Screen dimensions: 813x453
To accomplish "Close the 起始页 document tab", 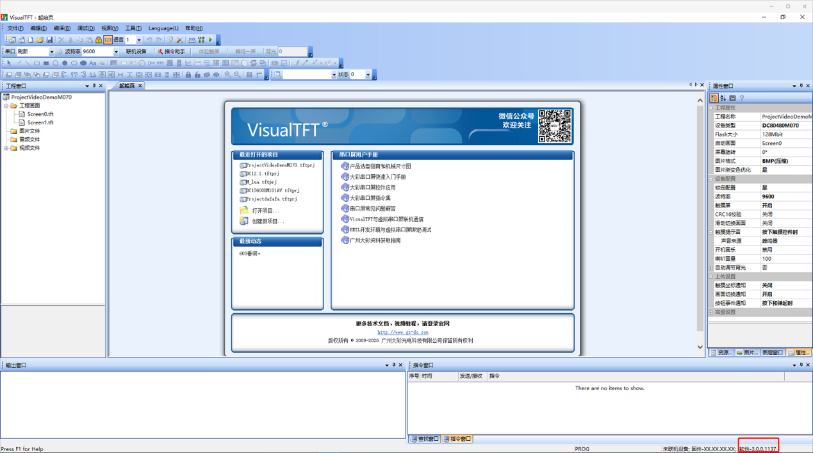I will 140,86.
